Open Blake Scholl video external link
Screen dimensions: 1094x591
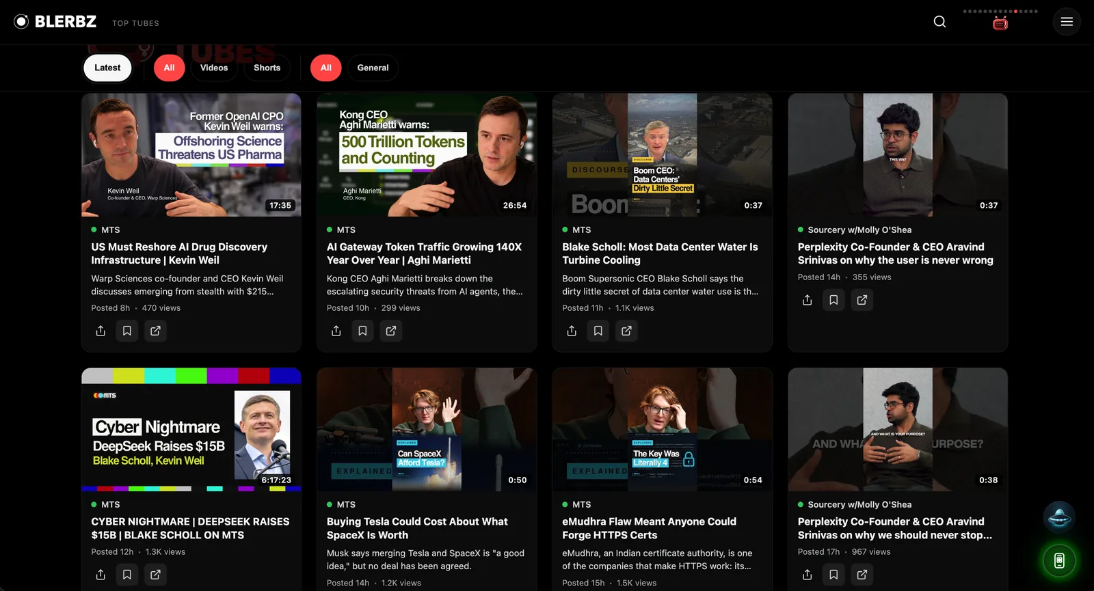pyautogui.click(x=626, y=331)
